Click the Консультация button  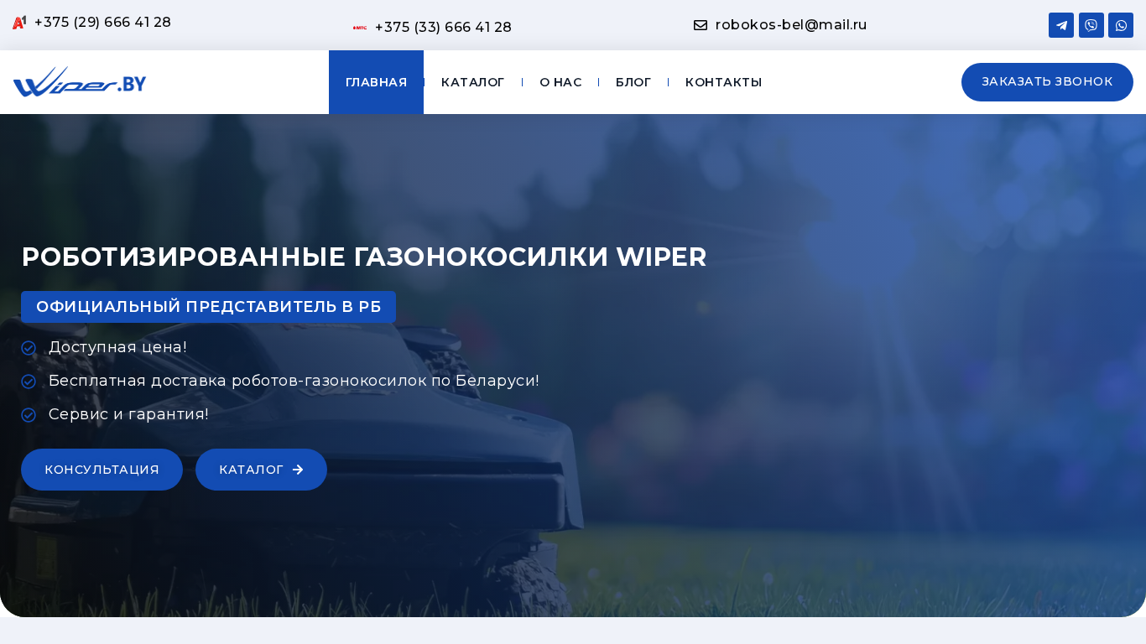coord(102,470)
